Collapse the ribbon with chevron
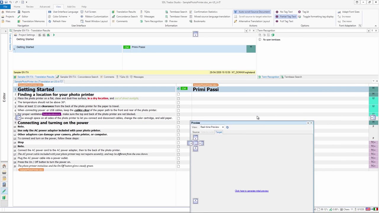Viewport: 379px width, 213px height. click(x=376, y=26)
